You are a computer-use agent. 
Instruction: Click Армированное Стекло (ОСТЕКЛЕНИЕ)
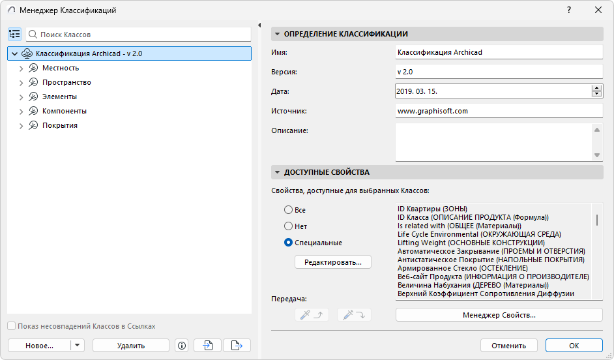(463, 268)
